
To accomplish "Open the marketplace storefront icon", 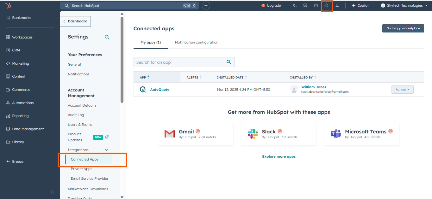I will pos(305,6).
